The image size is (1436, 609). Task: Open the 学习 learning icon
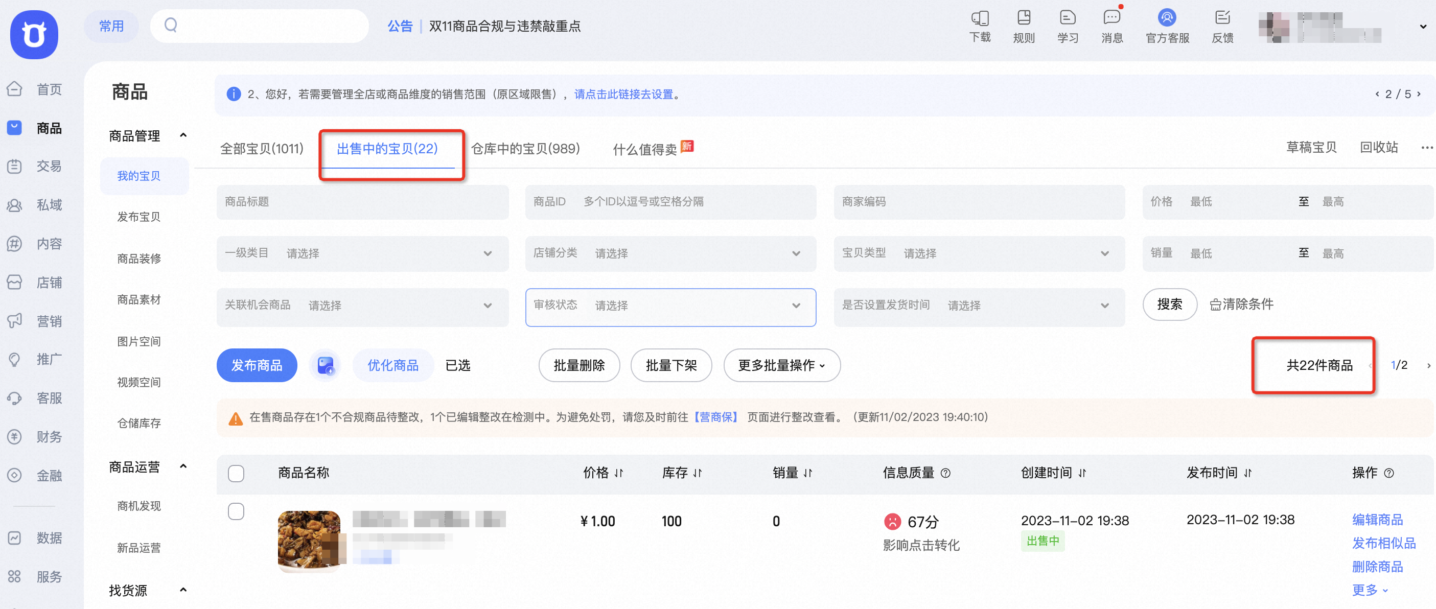click(x=1068, y=18)
